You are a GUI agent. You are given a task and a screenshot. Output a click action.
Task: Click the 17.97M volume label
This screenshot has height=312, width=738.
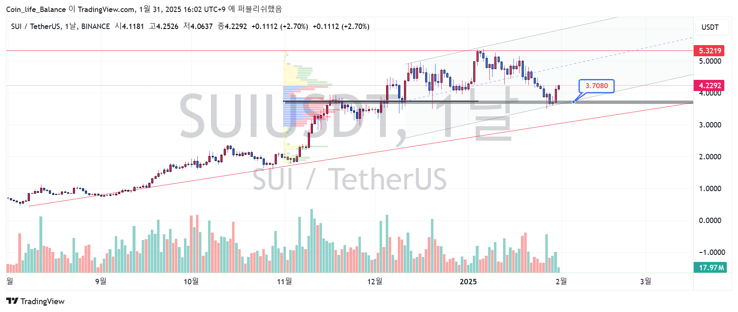711,268
